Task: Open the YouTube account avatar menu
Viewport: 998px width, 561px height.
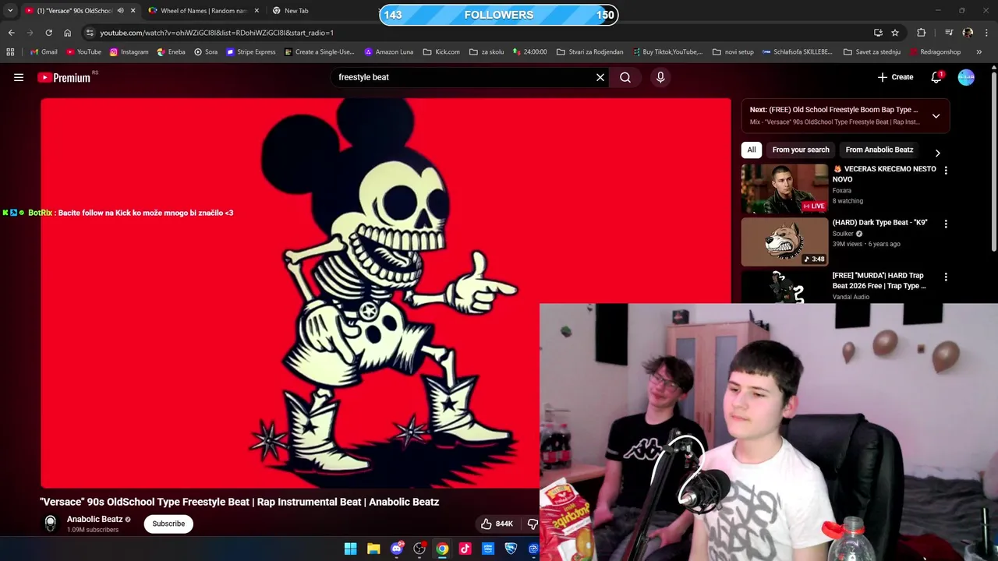Action: tap(966, 77)
